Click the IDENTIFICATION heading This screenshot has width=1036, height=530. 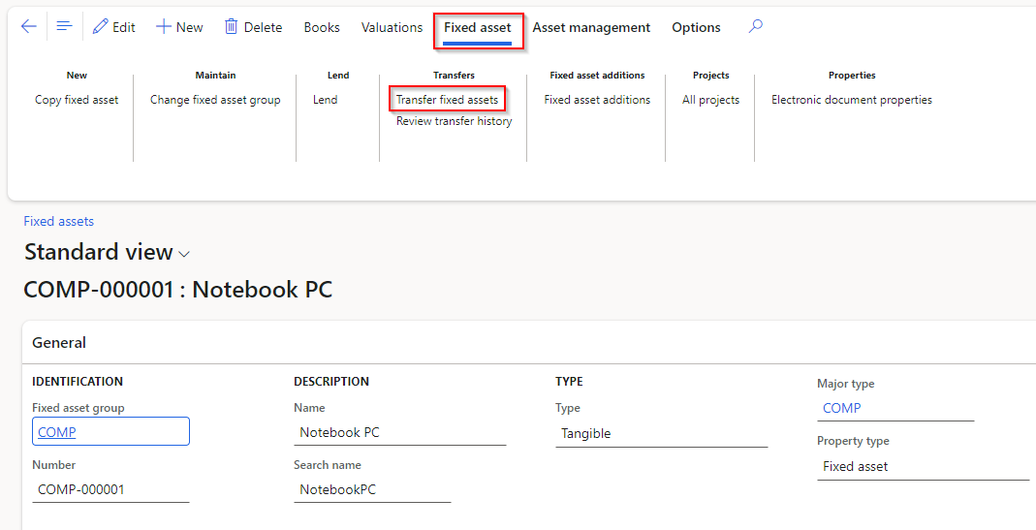(x=78, y=382)
